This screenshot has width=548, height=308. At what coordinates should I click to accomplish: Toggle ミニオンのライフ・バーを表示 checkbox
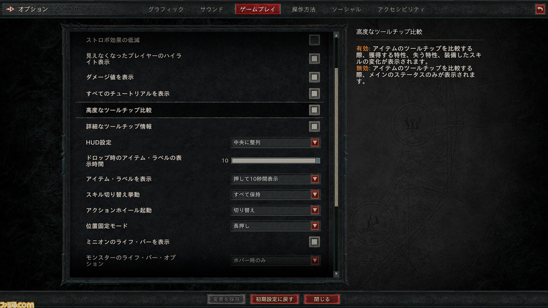pos(315,242)
